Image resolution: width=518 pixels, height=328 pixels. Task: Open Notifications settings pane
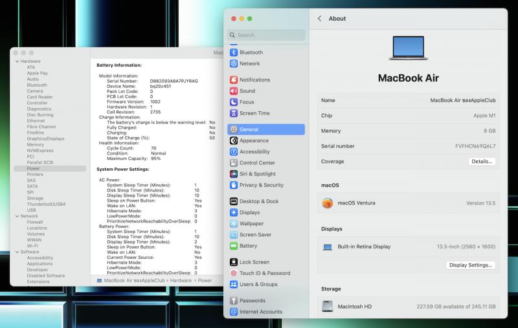[x=254, y=80]
